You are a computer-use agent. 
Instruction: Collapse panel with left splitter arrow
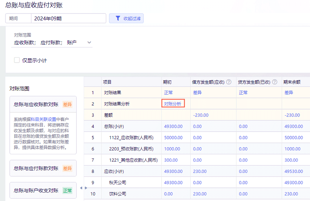[x=81, y=188]
